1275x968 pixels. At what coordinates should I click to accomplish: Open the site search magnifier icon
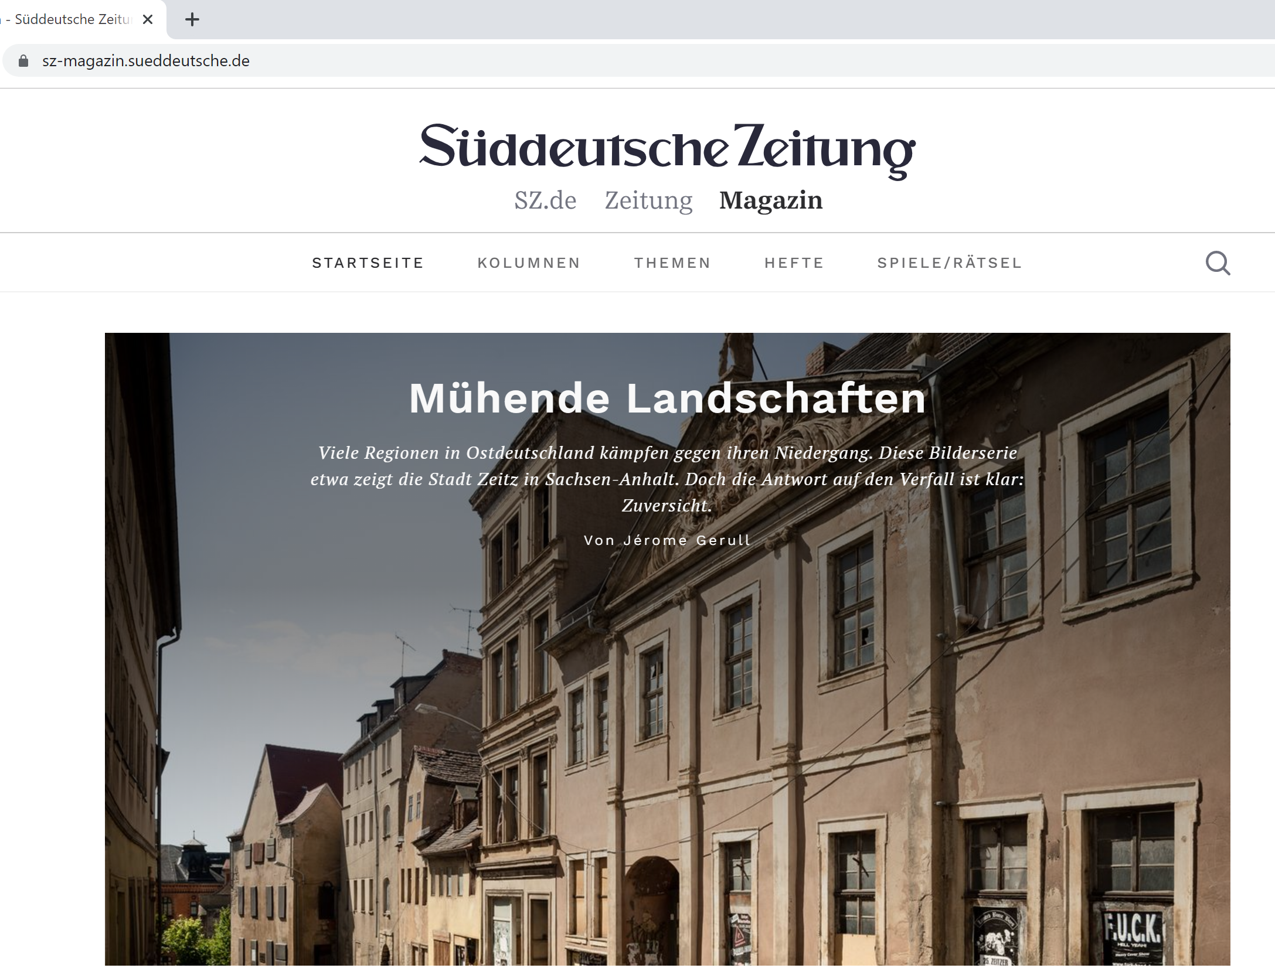(1218, 263)
